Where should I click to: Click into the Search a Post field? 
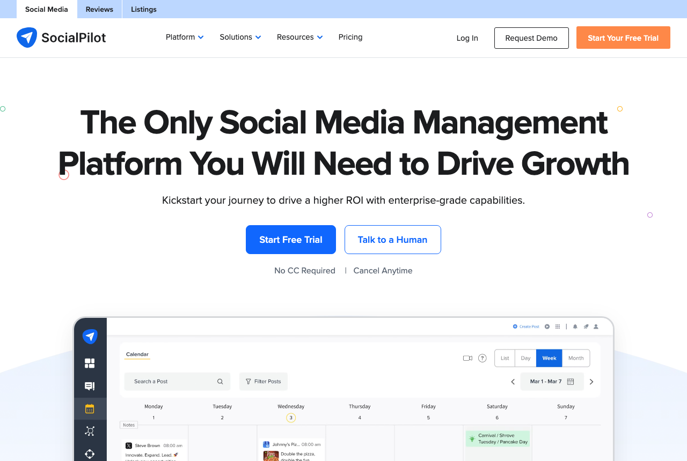click(177, 382)
